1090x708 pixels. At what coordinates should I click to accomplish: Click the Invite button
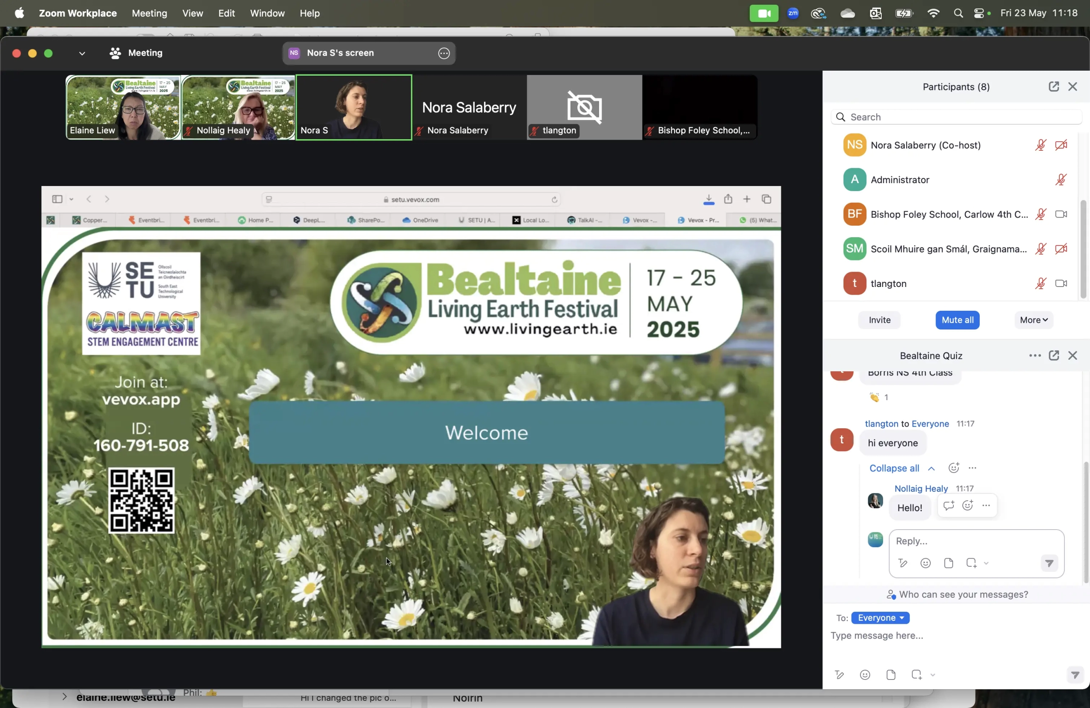coord(879,320)
